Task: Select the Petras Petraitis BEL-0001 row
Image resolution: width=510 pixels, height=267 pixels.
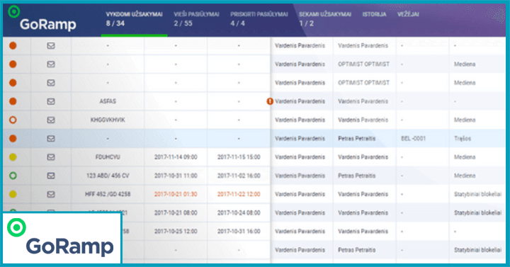Action: [x=254, y=139]
